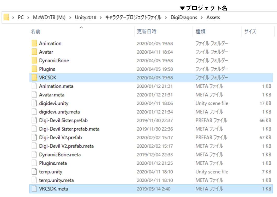
Task: Click the 2020/04/11 18:04 date cell
Action: 155,52
